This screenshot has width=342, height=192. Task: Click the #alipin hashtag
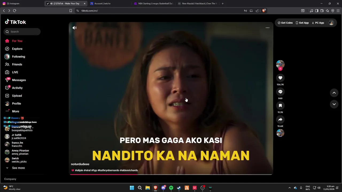79,170
